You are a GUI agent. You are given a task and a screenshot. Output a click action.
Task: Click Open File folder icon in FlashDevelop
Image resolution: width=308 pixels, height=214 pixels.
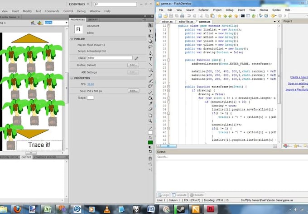click(166, 16)
